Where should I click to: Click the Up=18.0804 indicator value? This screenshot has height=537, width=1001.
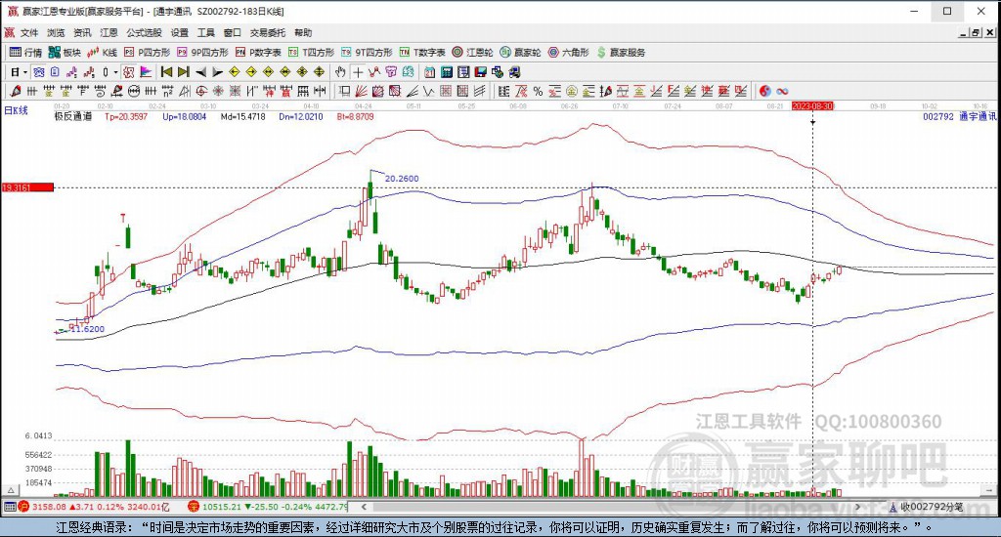(185, 117)
